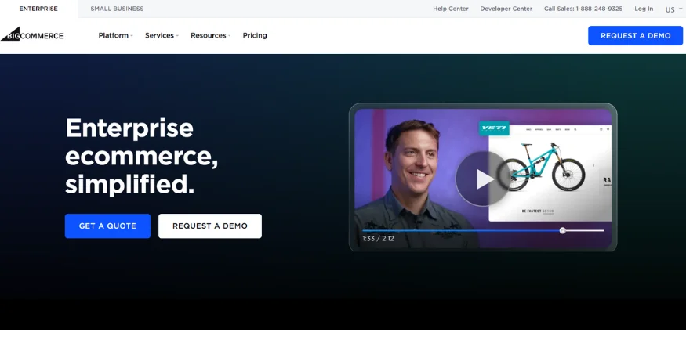Visit the Developer Center
686x343 pixels.
click(506, 9)
